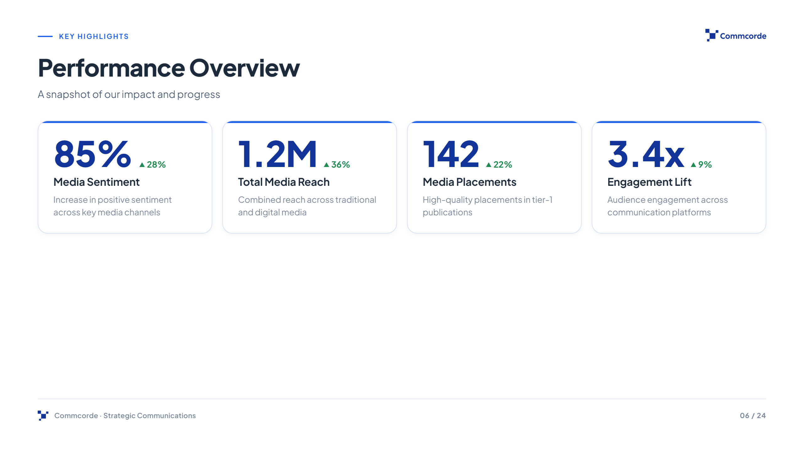804x452 pixels.
Task: Click the green up-arrow beside 28%
Action: (142, 164)
